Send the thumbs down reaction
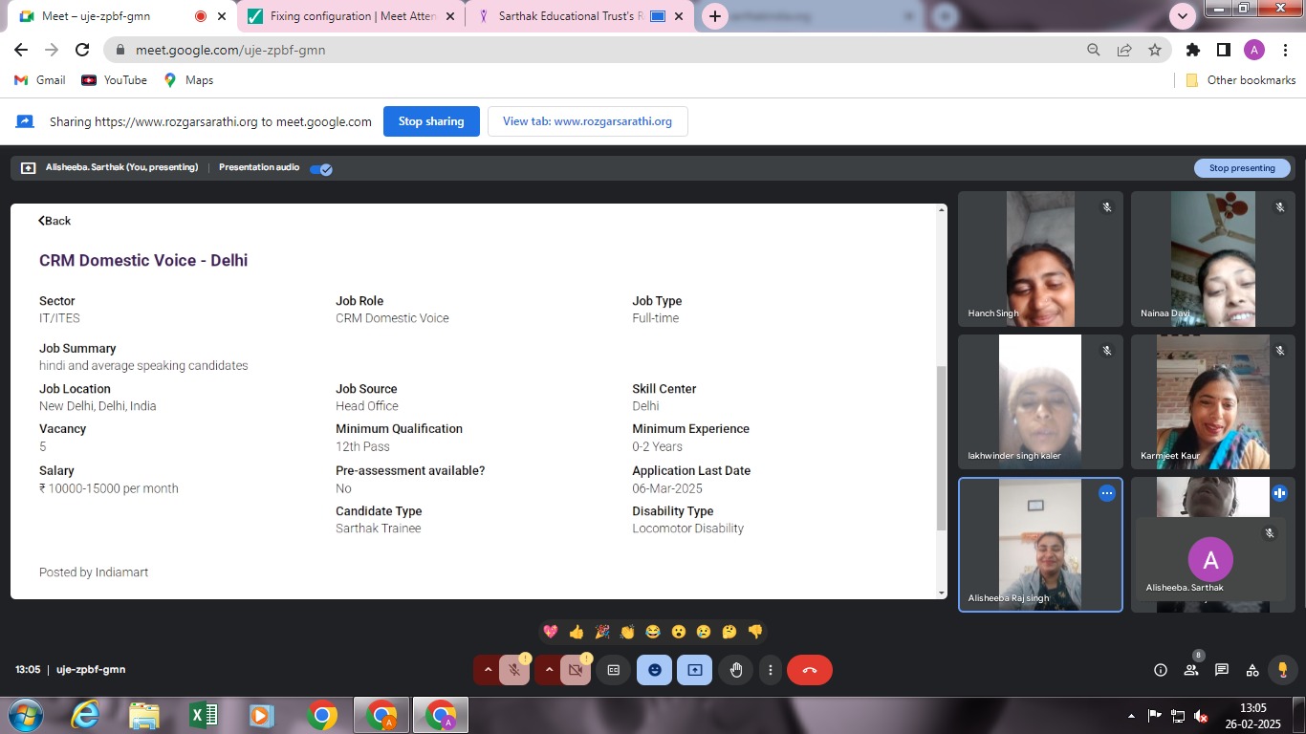Viewport: 1306px width, 734px height. (755, 632)
